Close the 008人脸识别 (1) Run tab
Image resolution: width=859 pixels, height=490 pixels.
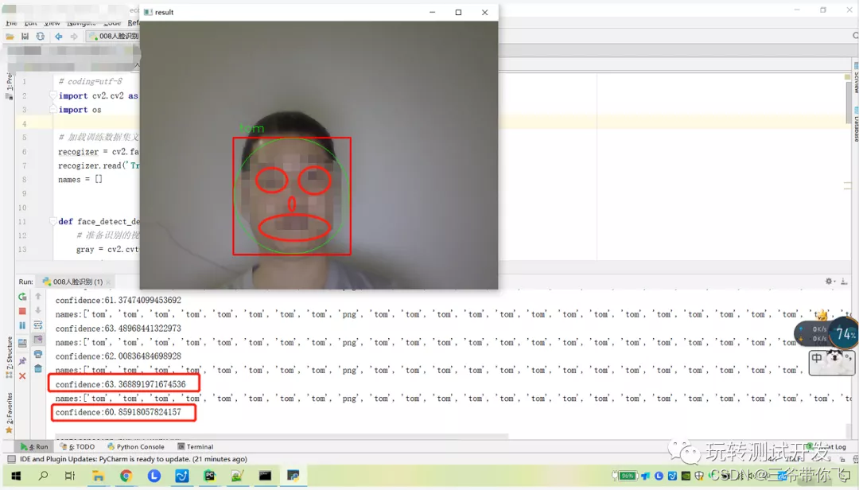coord(108,282)
